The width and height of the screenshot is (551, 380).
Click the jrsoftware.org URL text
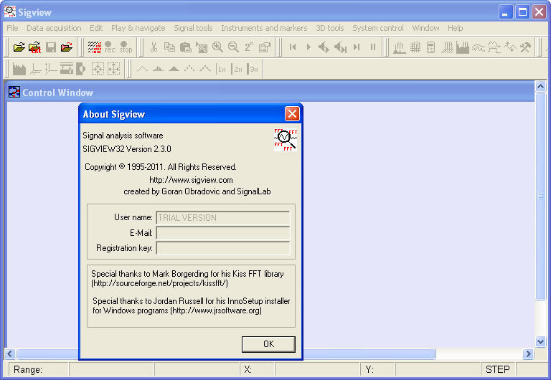coord(216,310)
